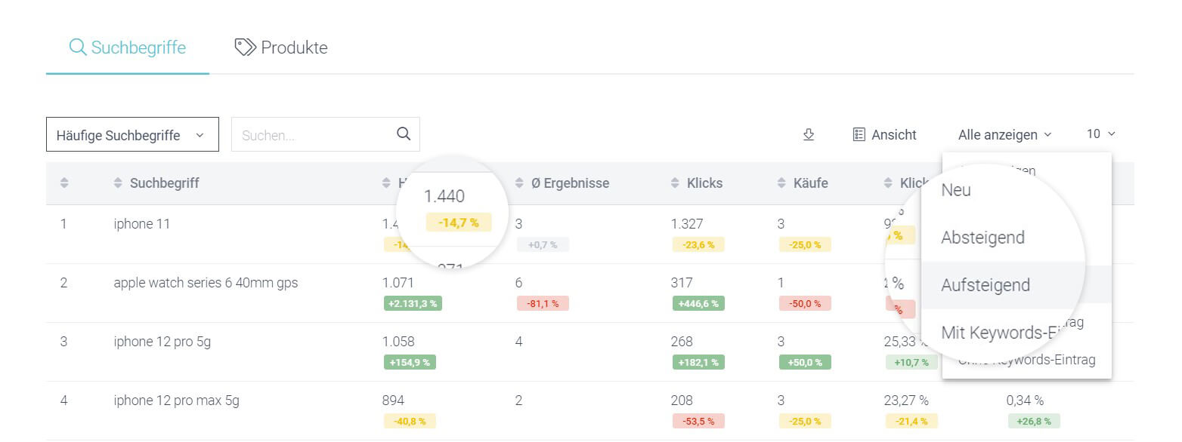Switch to the Produkte tab
Viewport: 1182px width, 442px height.
[x=280, y=47]
